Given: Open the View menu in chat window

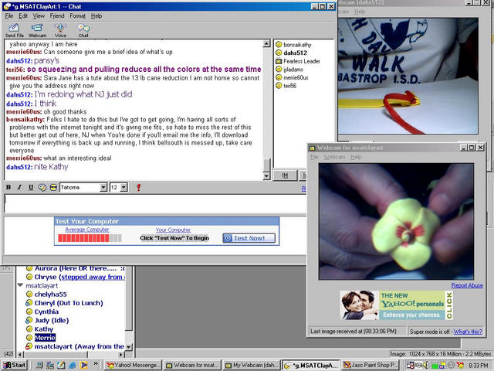Looking at the screenshot, I should [x=39, y=15].
